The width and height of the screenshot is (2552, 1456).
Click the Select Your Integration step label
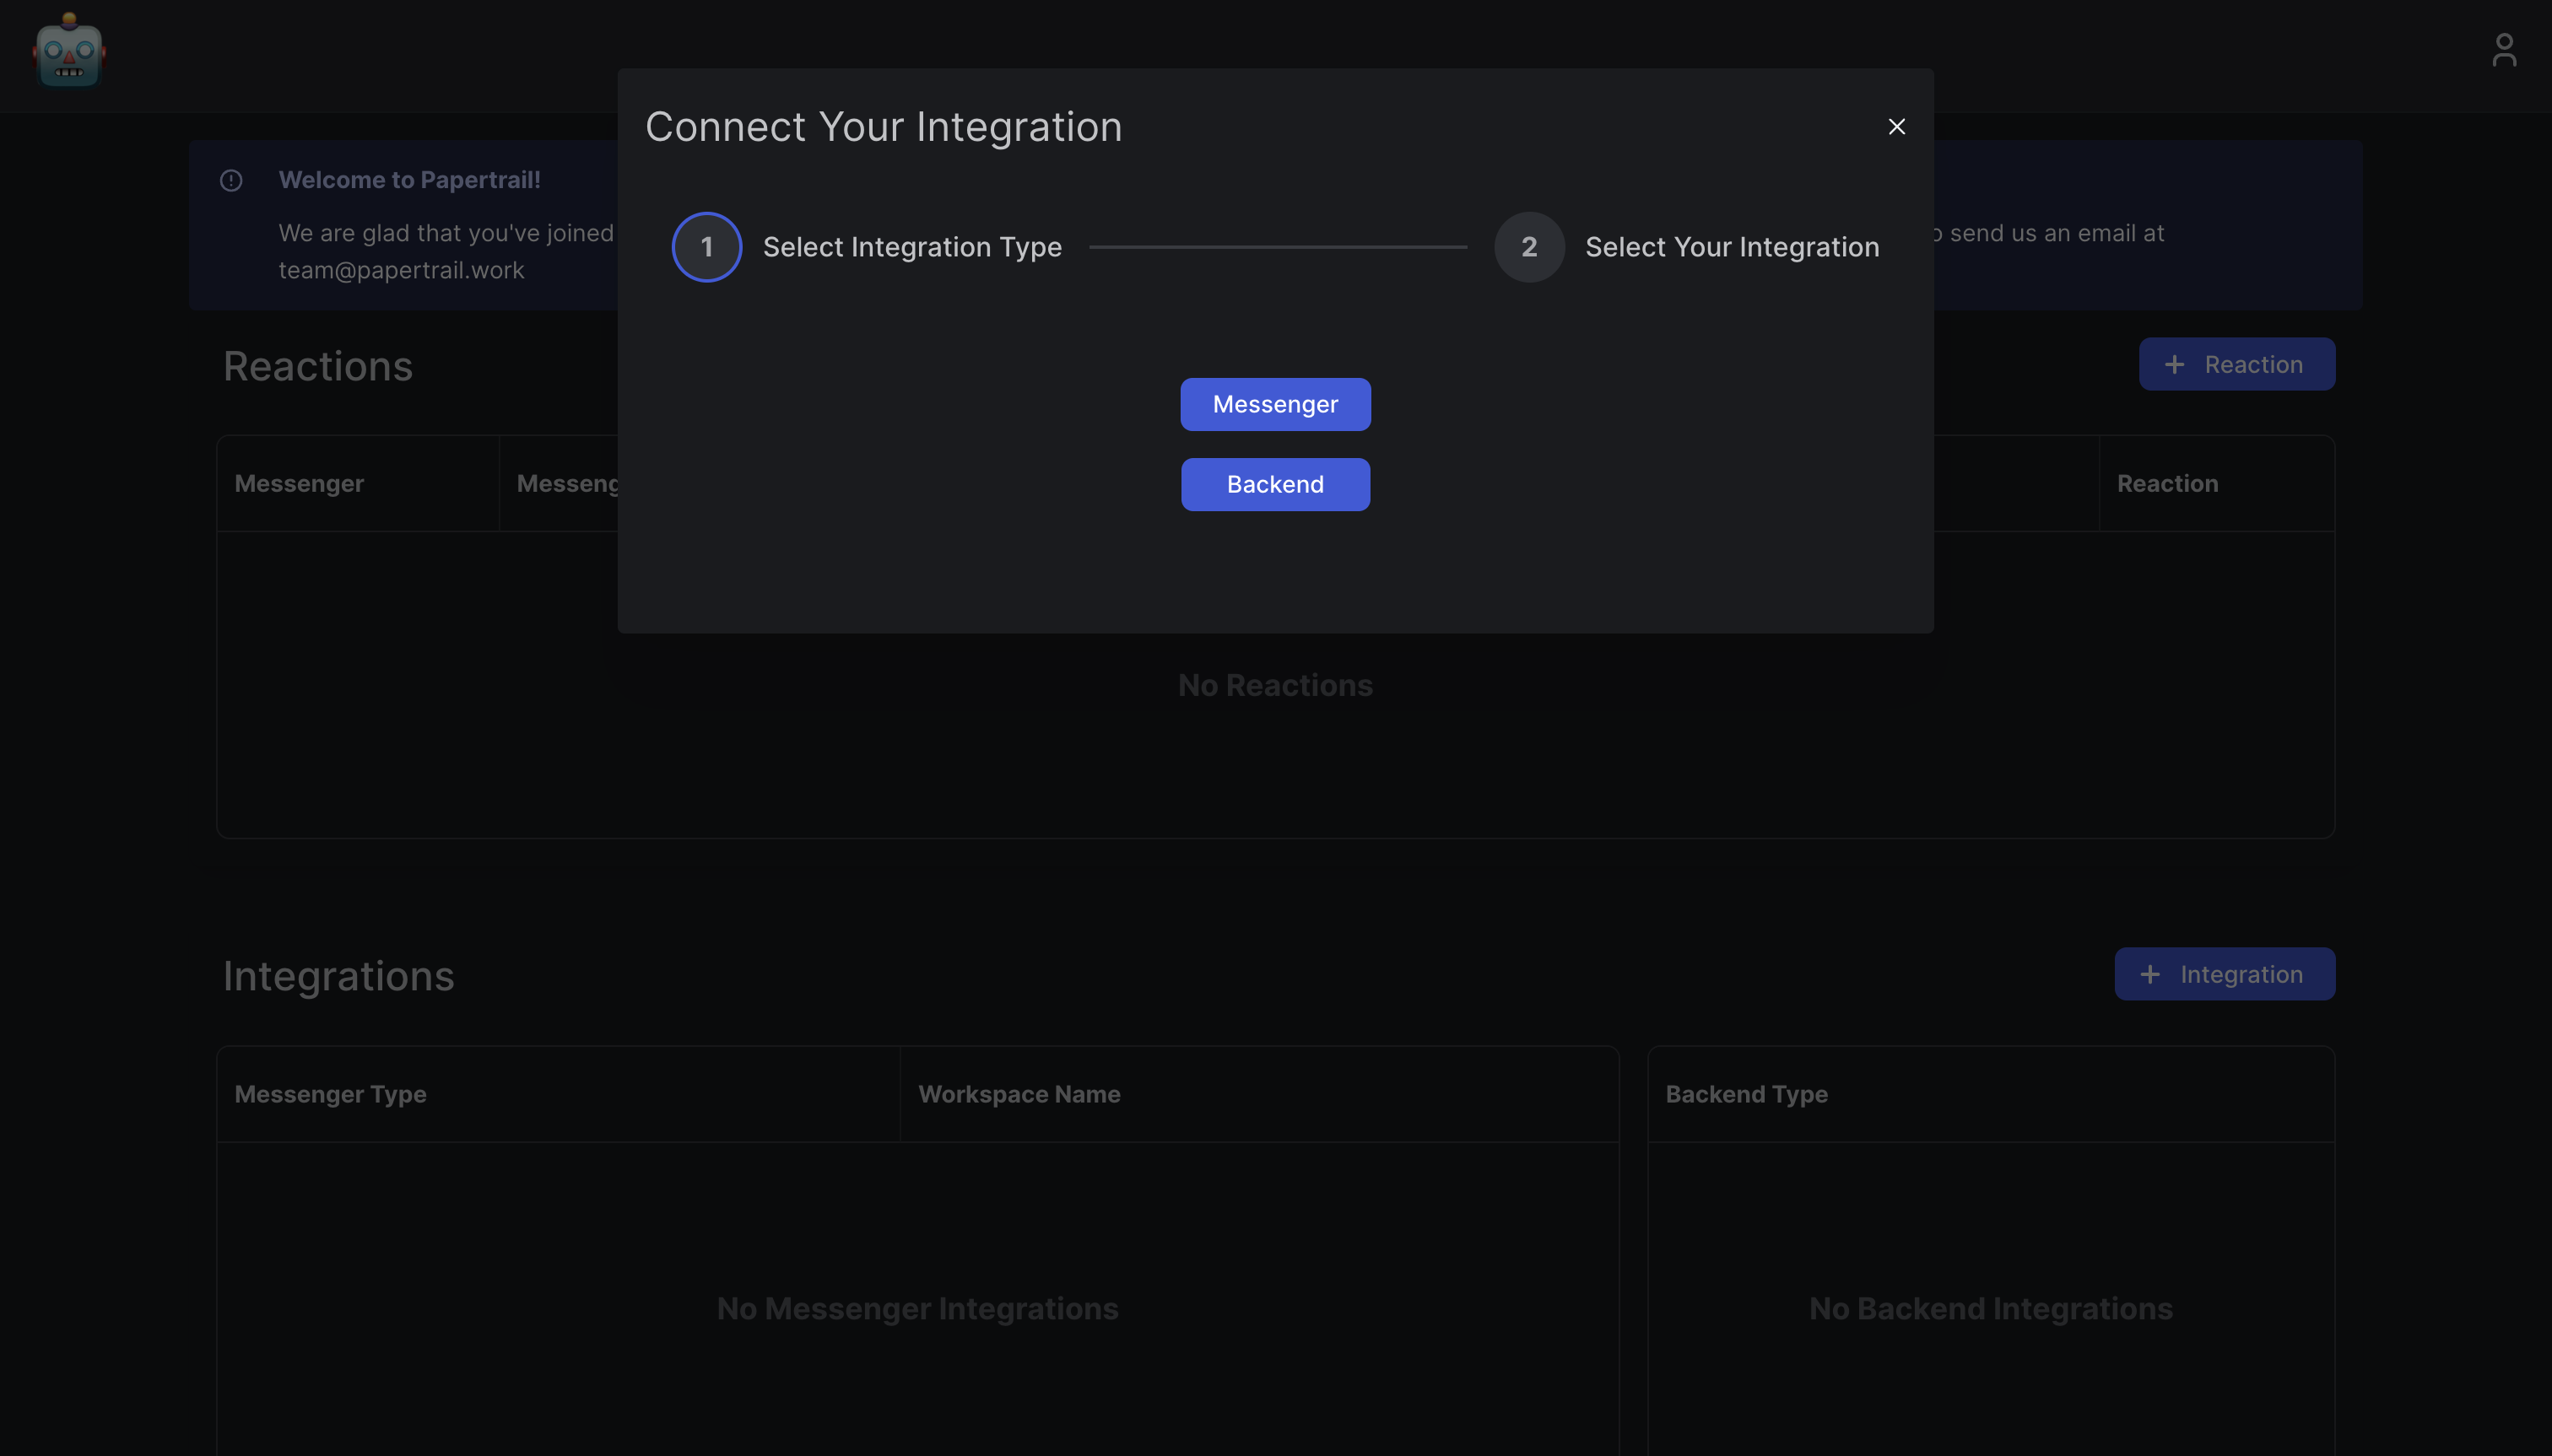click(x=1731, y=247)
